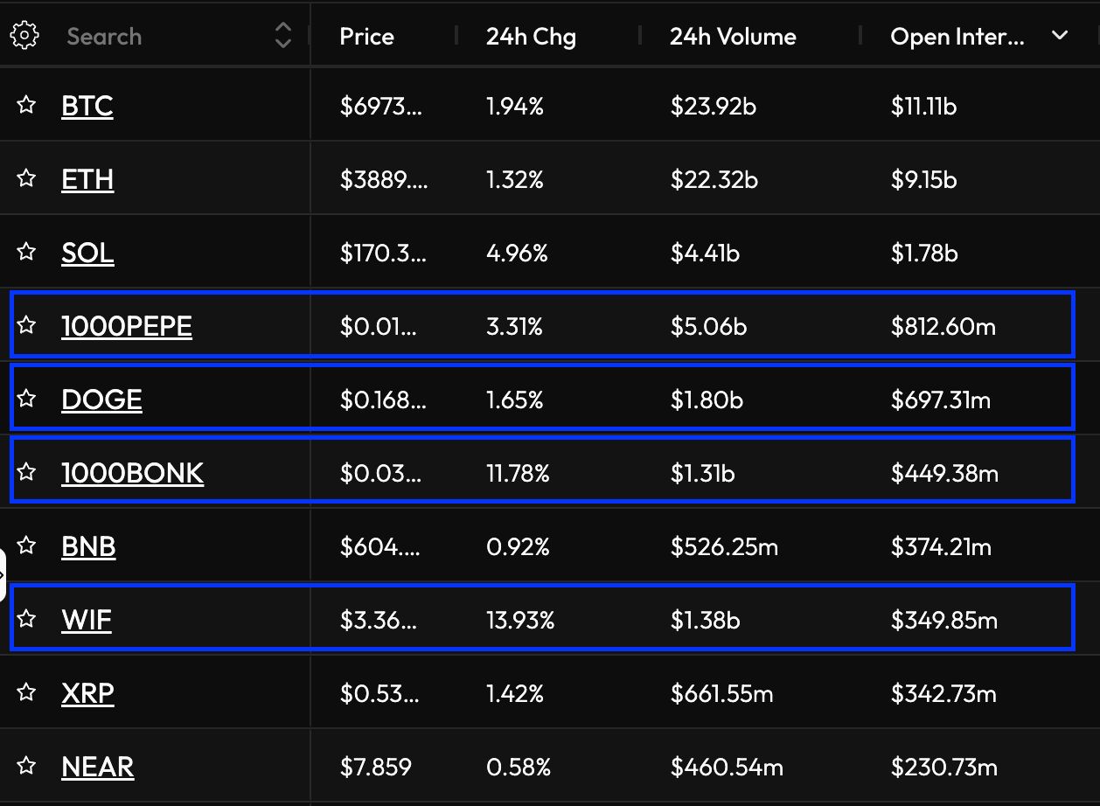Open the SOL market link
This screenshot has height=806, width=1100.
[87, 251]
